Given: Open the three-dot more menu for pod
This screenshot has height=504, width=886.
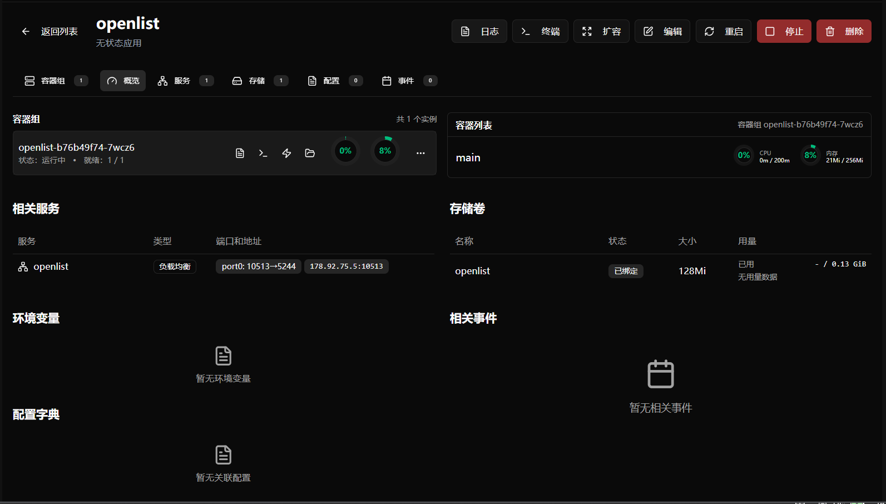Looking at the screenshot, I should [420, 153].
